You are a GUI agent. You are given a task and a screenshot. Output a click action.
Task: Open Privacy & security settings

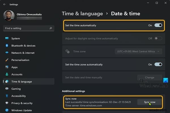[x=22, y=103]
